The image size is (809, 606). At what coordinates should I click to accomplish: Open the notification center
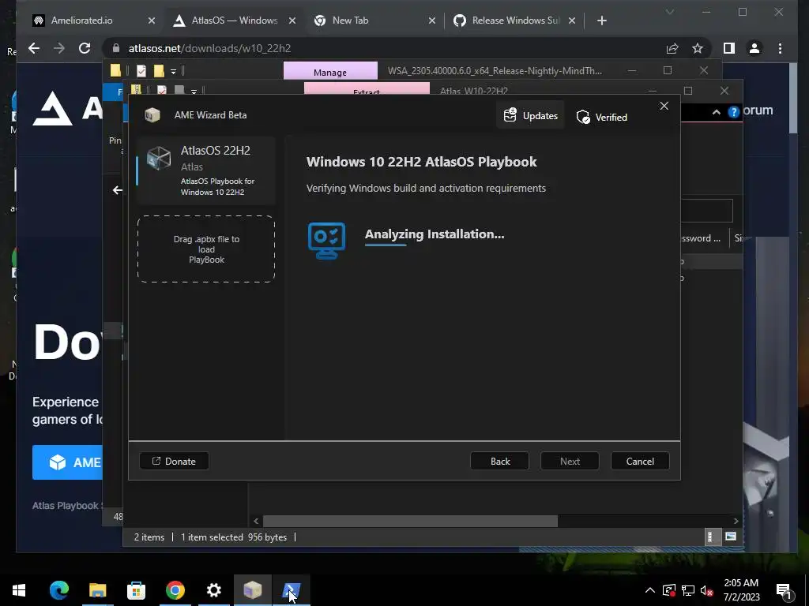[x=785, y=590]
